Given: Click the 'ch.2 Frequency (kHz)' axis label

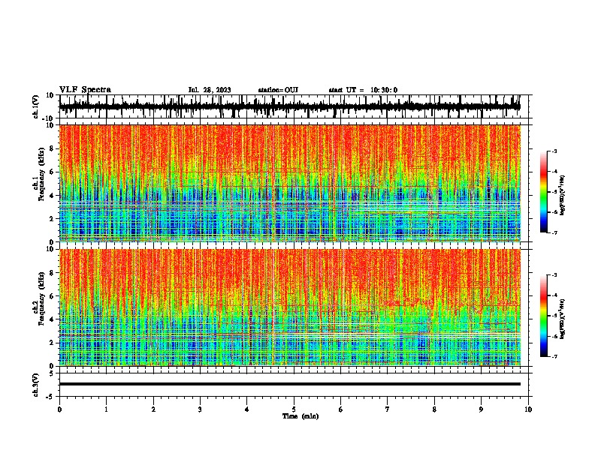Looking at the screenshot, I should [38, 298].
